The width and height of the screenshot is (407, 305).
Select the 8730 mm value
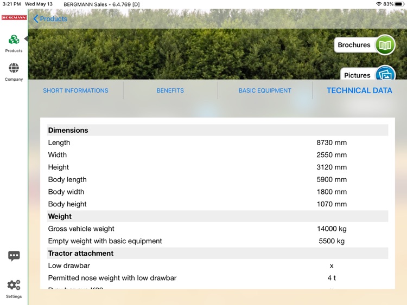tap(332, 142)
